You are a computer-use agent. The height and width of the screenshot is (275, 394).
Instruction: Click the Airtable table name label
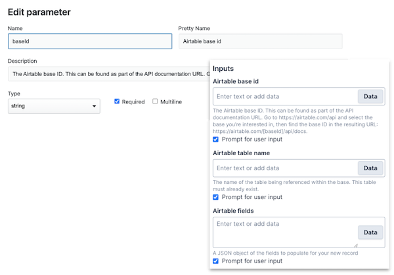pos(241,153)
